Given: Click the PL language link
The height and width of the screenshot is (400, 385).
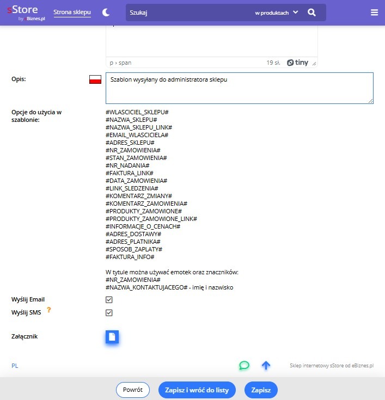Looking at the screenshot, I should pyautogui.click(x=15, y=366).
